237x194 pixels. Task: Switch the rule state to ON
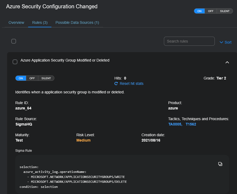(x=21, y=78)
